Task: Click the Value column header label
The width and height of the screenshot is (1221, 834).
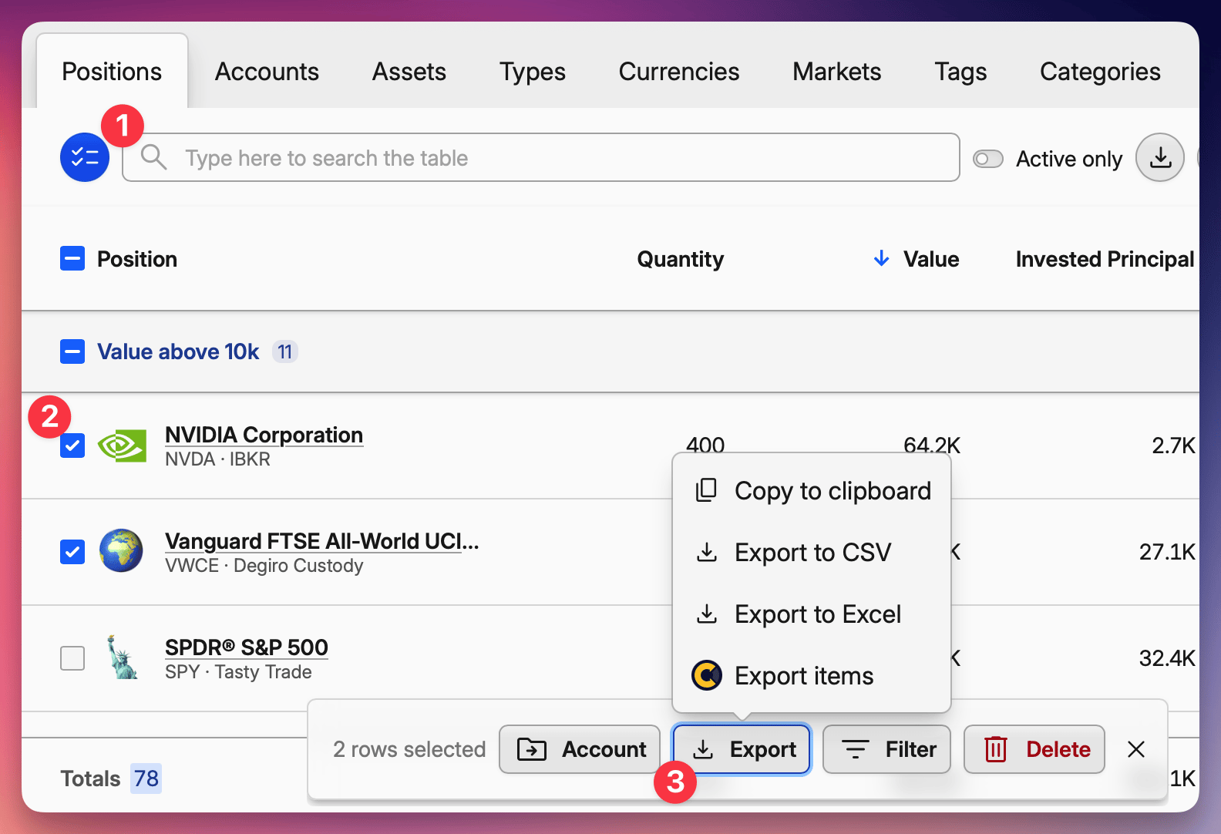Action: 931,259
